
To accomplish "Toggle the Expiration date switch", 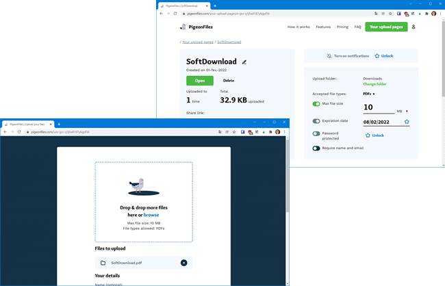I will 316,121.
